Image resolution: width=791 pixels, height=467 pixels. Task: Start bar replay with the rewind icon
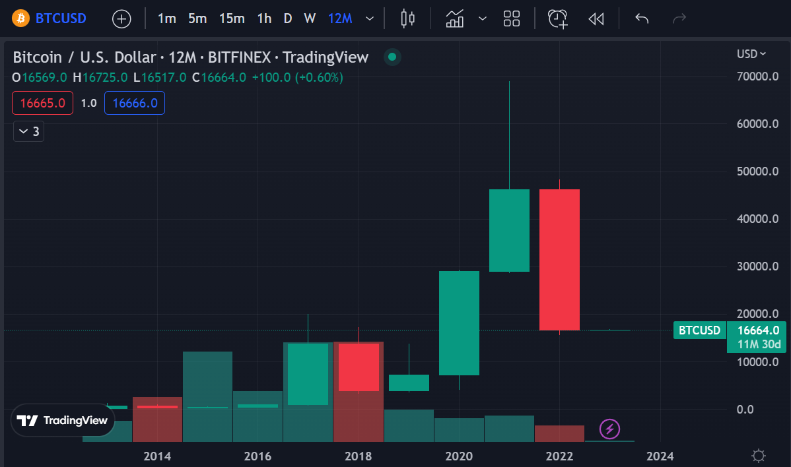point(596,19)
